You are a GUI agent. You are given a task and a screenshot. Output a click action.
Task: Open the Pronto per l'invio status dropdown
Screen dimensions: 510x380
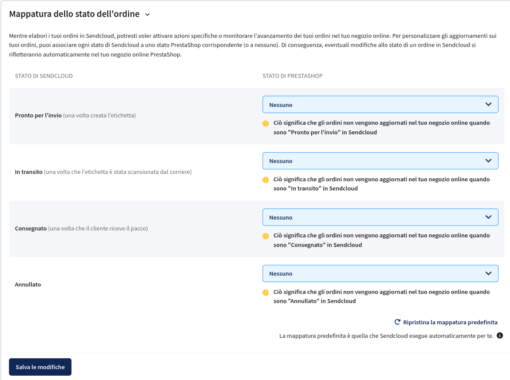[380, 105]
